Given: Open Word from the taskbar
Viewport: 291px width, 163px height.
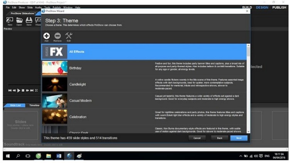Looking at the screenshot, I should pyautogui.click(x=59, y=156).
